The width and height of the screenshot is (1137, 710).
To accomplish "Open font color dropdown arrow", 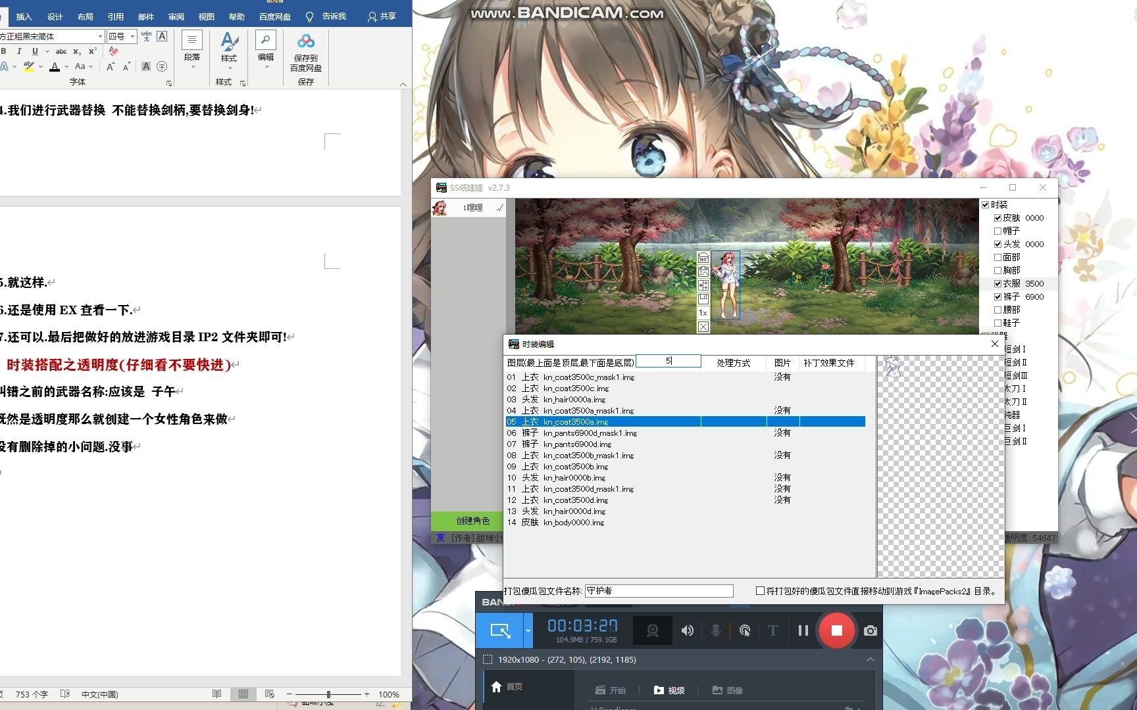I will (66, 66).
